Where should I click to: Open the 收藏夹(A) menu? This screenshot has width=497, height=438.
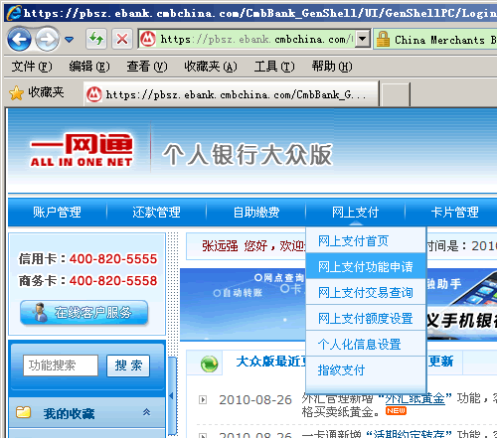(x=211, y=67)
